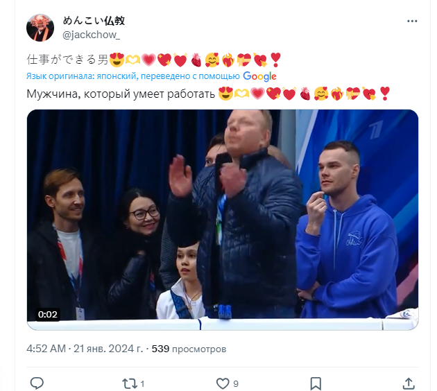This screenshot has width=437, height=391.
Task: Bookmark this tweet
Action: coord(316,384)
